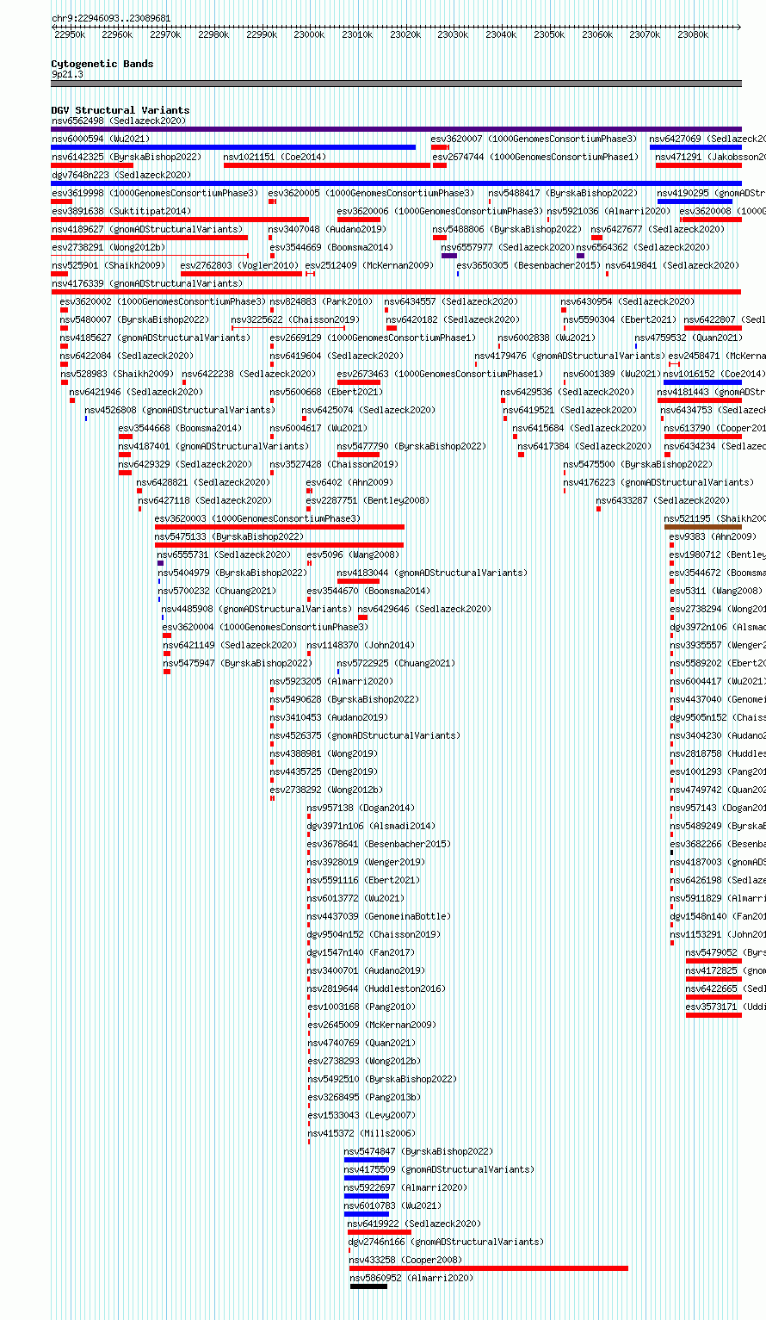
Task: Click nsv5923205 (Almarri2020) label
Action: point(330,681)
